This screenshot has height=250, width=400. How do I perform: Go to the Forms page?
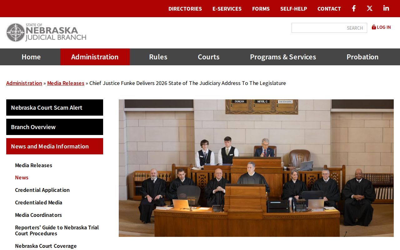[x=261, y=9]
